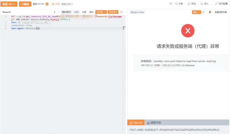Click the 同步配置 sync config button
The height and width of the screenshot is (134, 230).
click(x=221, y=4)
